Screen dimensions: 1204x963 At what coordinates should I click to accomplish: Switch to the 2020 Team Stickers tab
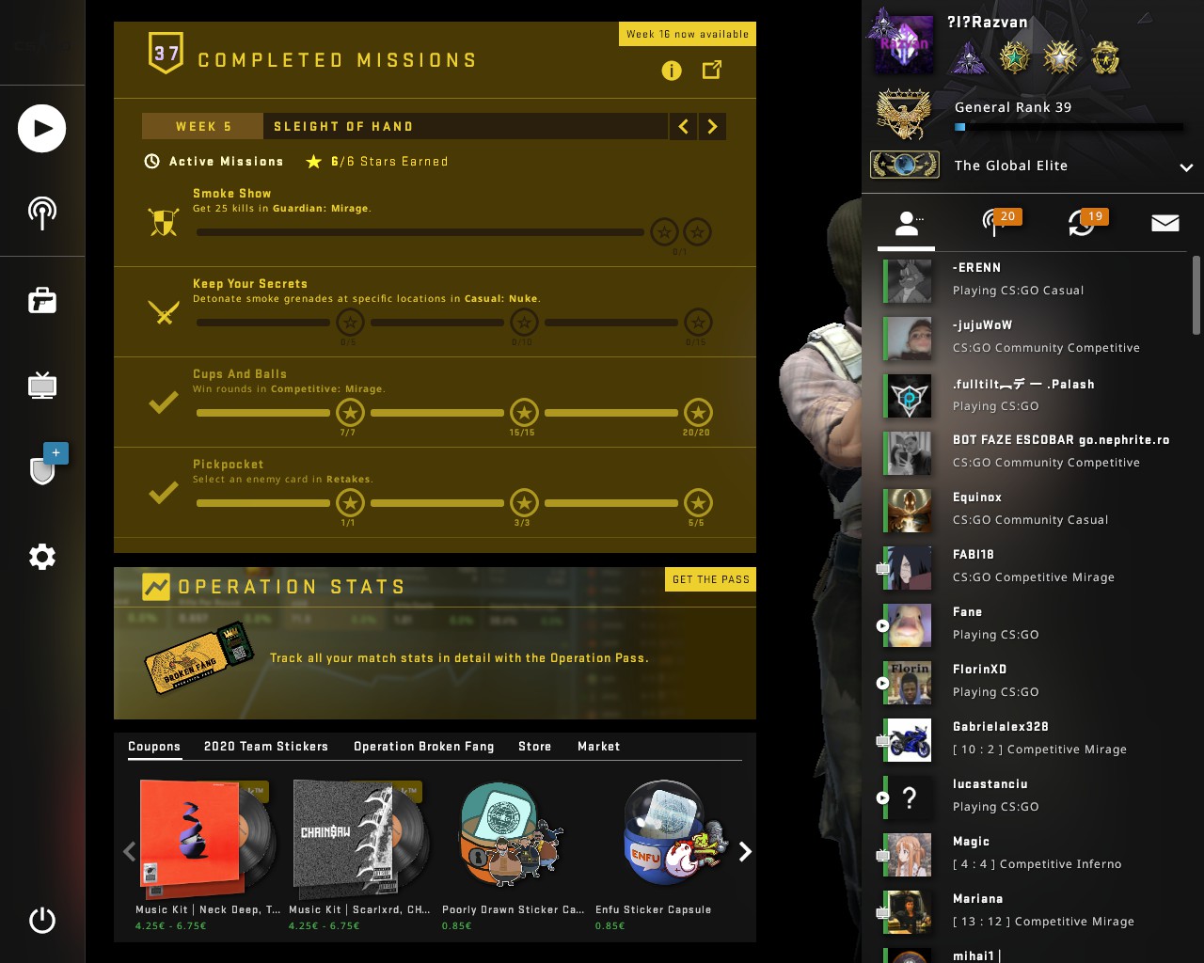coord(266,747)
